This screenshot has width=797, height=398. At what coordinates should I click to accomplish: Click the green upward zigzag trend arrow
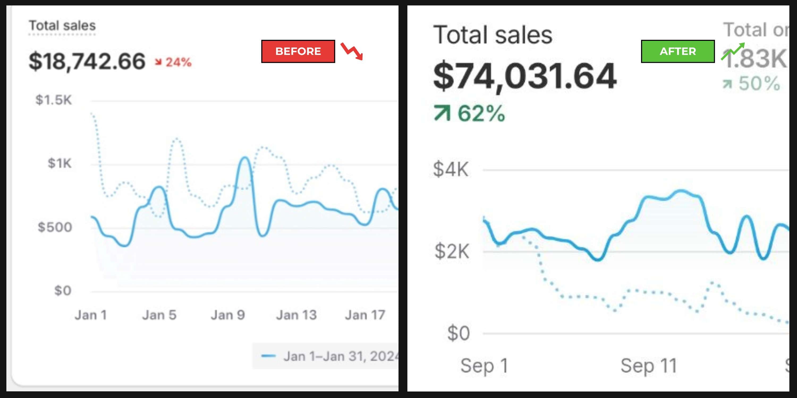coord(733,51)
